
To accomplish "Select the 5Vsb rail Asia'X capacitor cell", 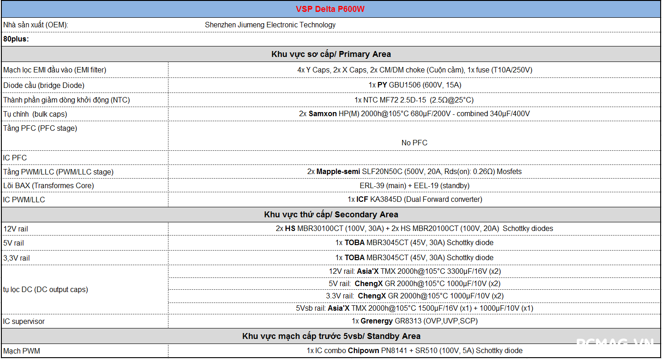I will (414, 308).
